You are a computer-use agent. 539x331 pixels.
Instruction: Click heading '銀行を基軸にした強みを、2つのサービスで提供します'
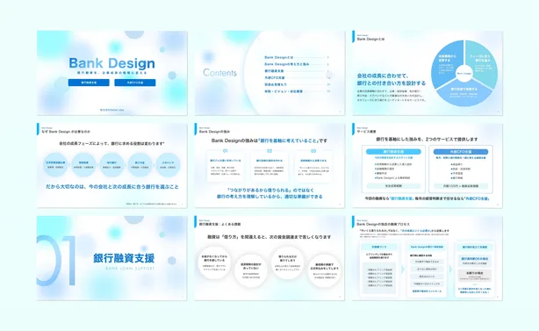[427, 140]
